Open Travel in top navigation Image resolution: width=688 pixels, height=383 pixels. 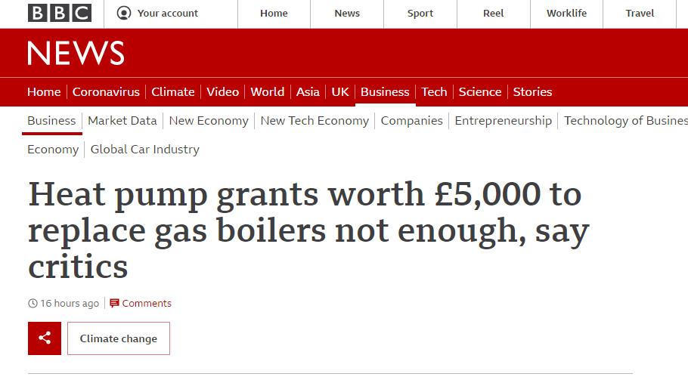[640, 13]
